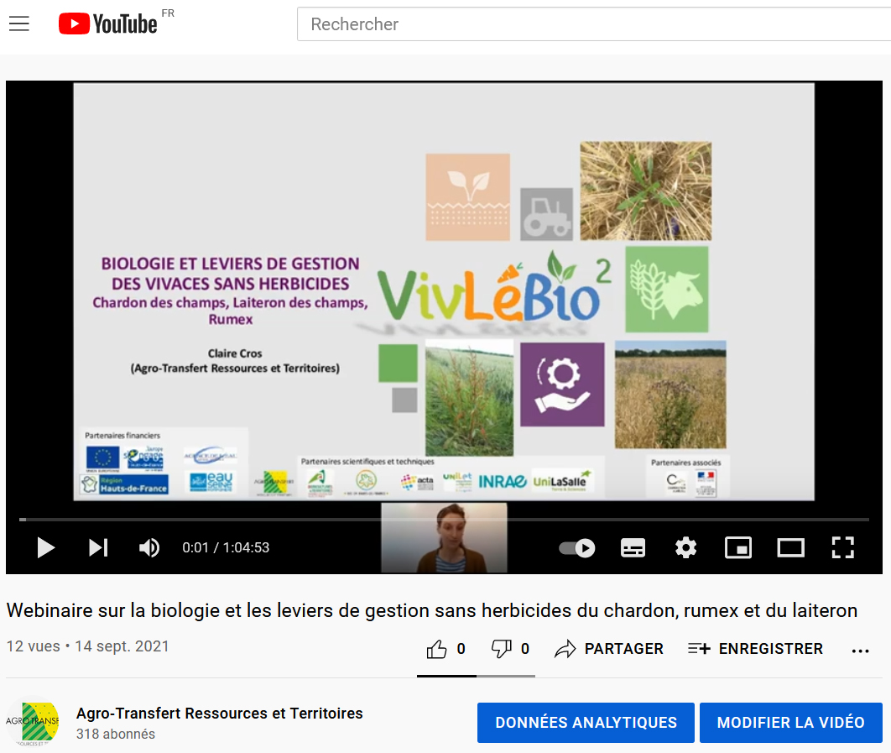This screenshot has width=891, height=753.
Task: Click the Rechercher search field
Action: click(x=594, y=24)
